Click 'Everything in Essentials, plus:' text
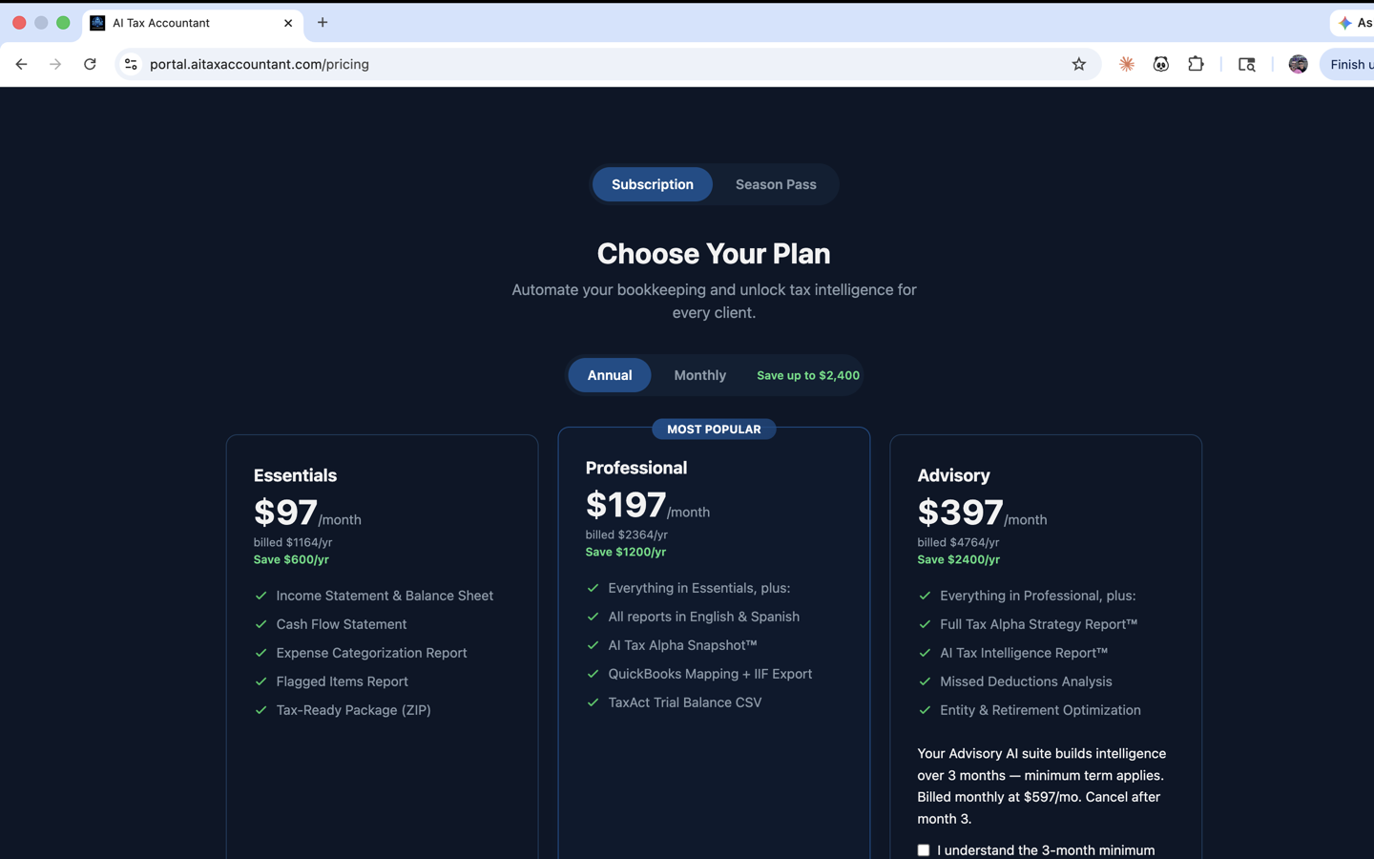This screenshot has width=1374, height=859. pyautogui.click(x=699, y=588)
